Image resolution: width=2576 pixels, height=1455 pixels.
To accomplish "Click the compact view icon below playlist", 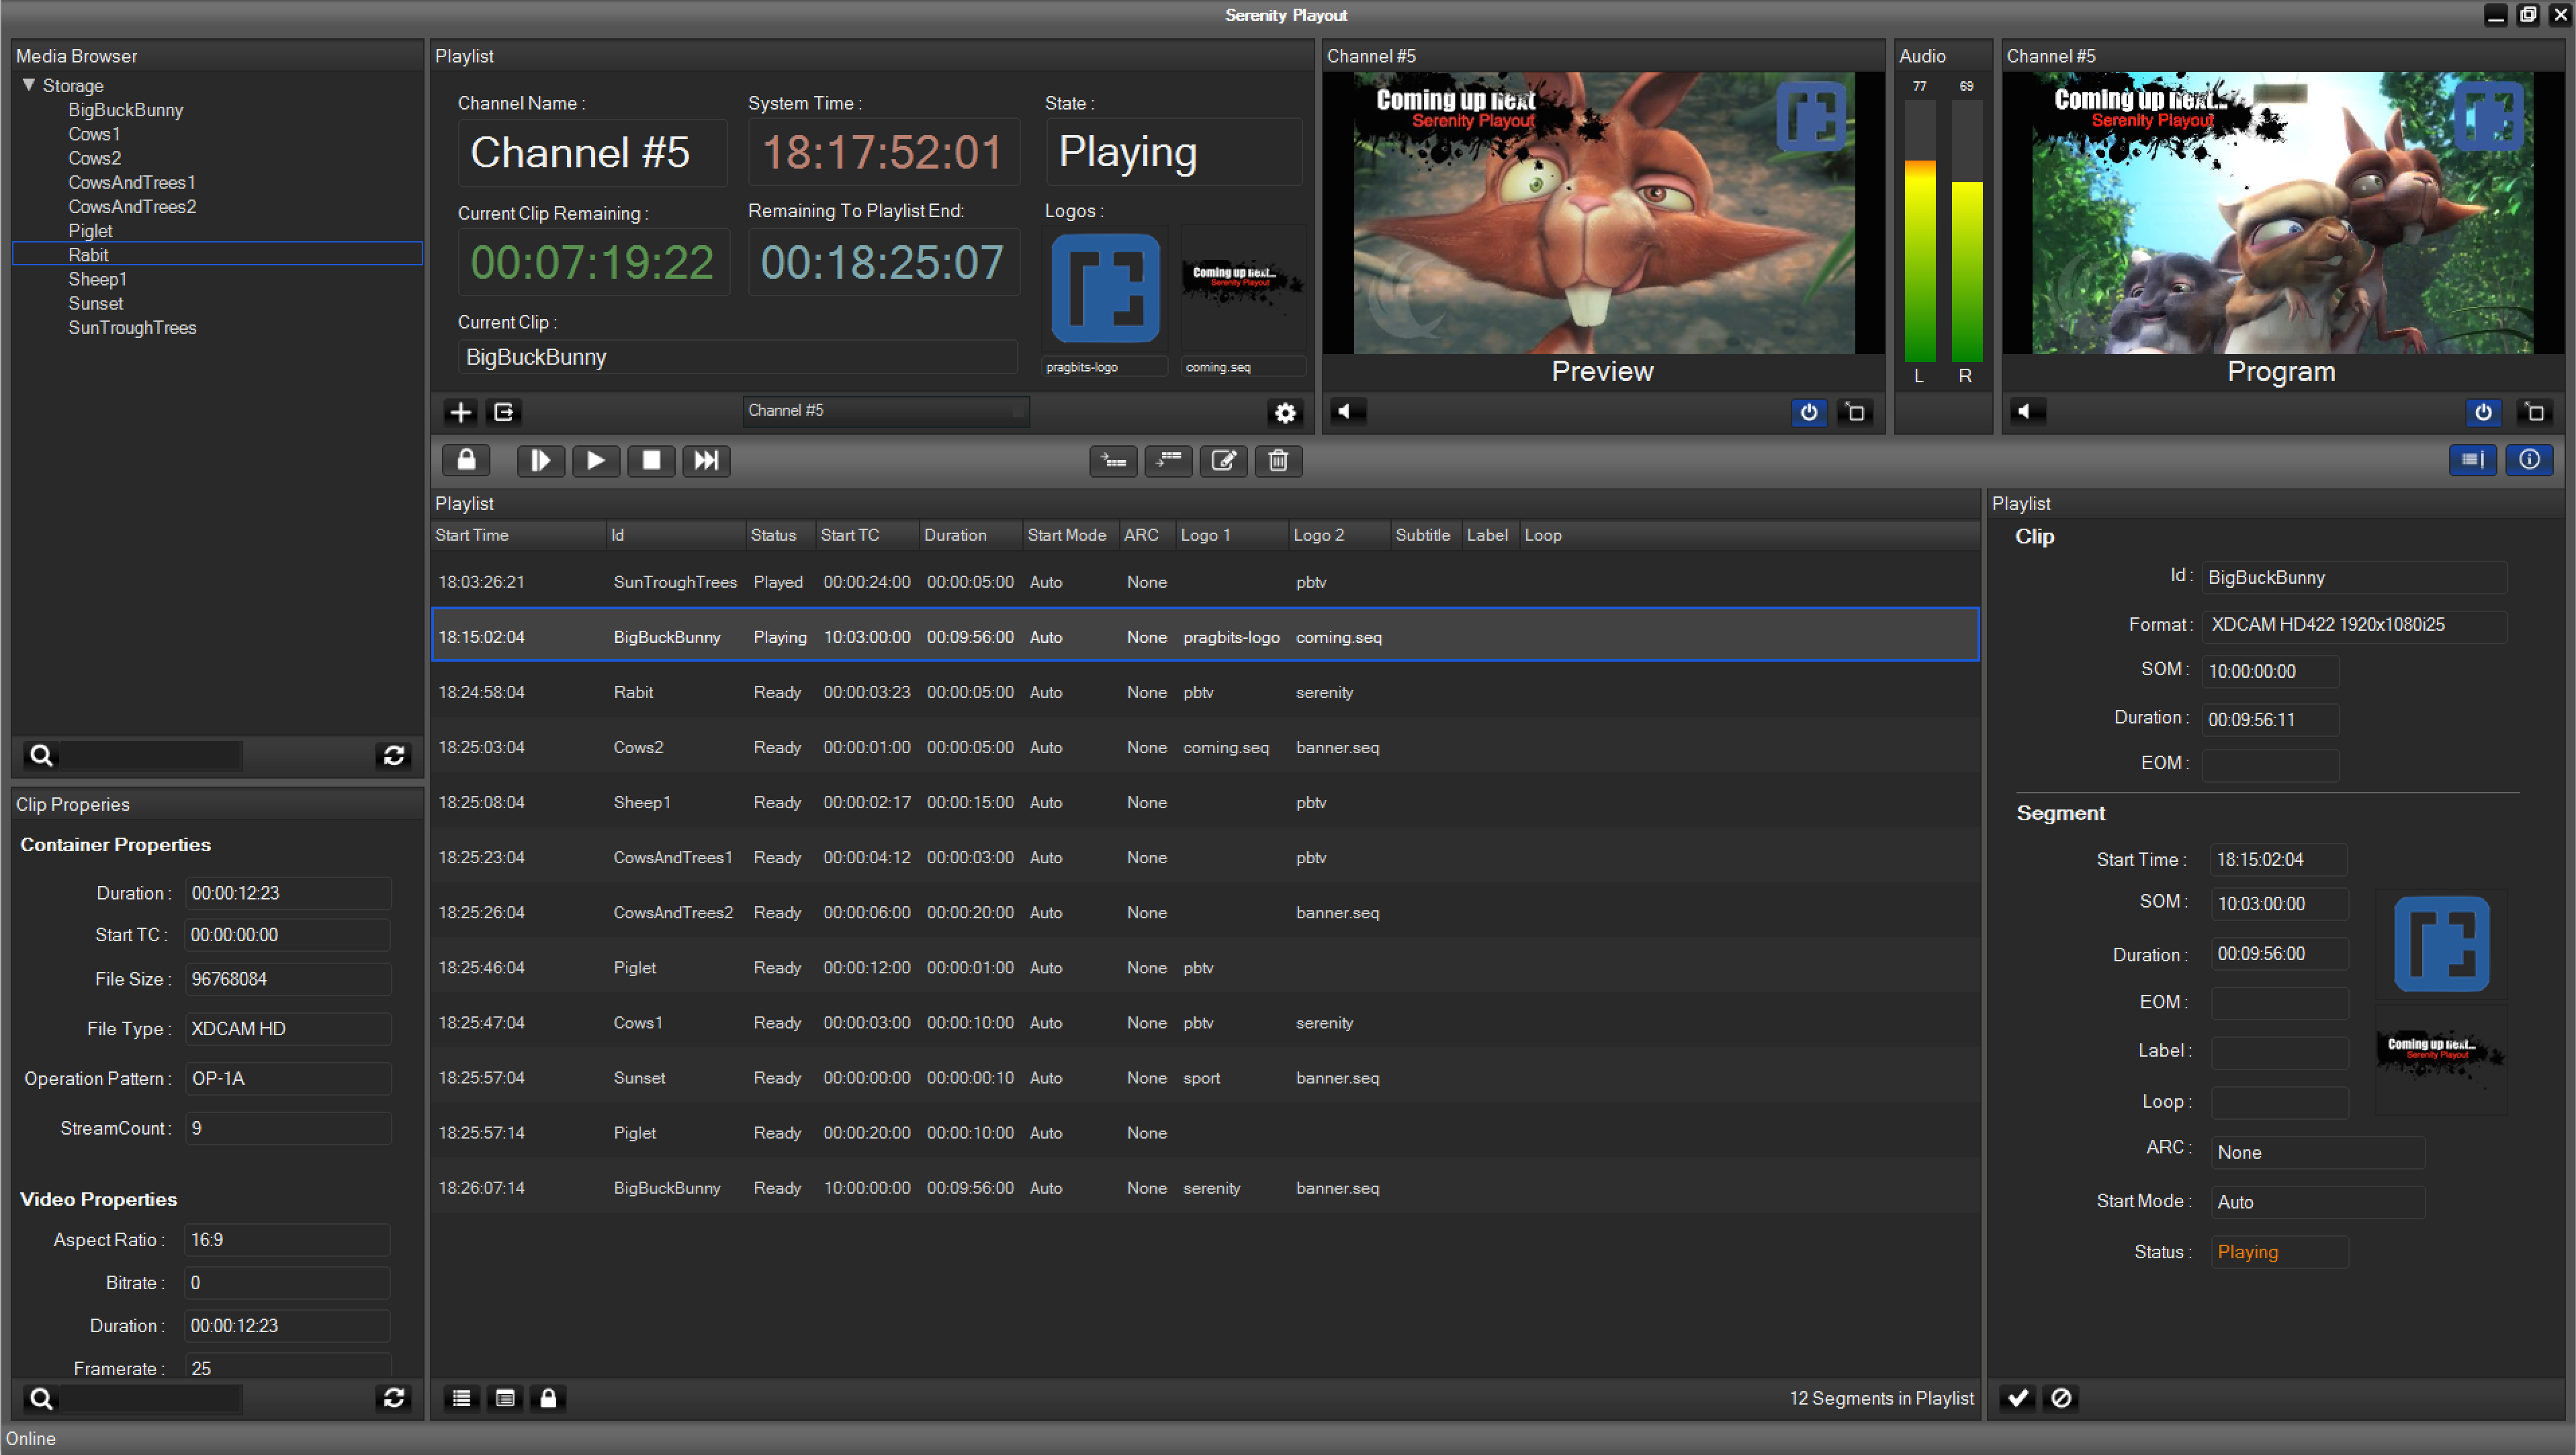I will (505, 1399).
